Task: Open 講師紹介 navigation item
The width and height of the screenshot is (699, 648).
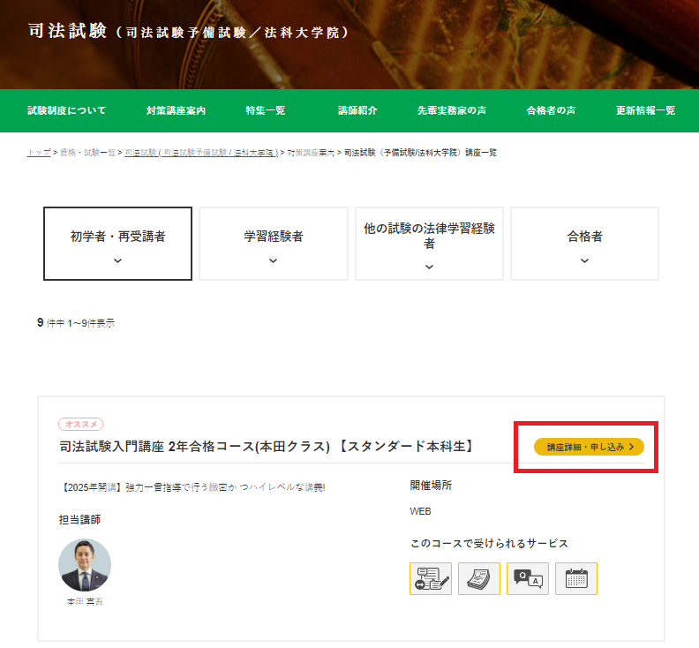Action: pyautogui.click(x=357, y=110)
